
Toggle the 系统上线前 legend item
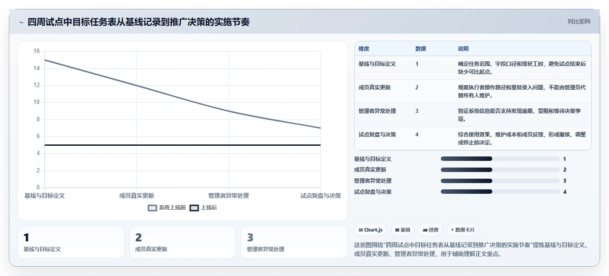pos(166,208)
